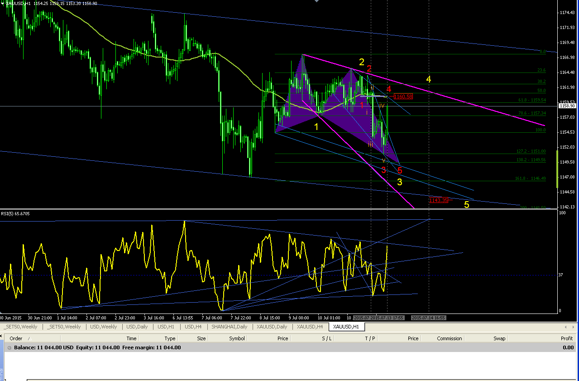The width and height of the screenshot is (579, 381).
Task: Click the 0.00 profit value in balance row
Action: coord(568,347)
